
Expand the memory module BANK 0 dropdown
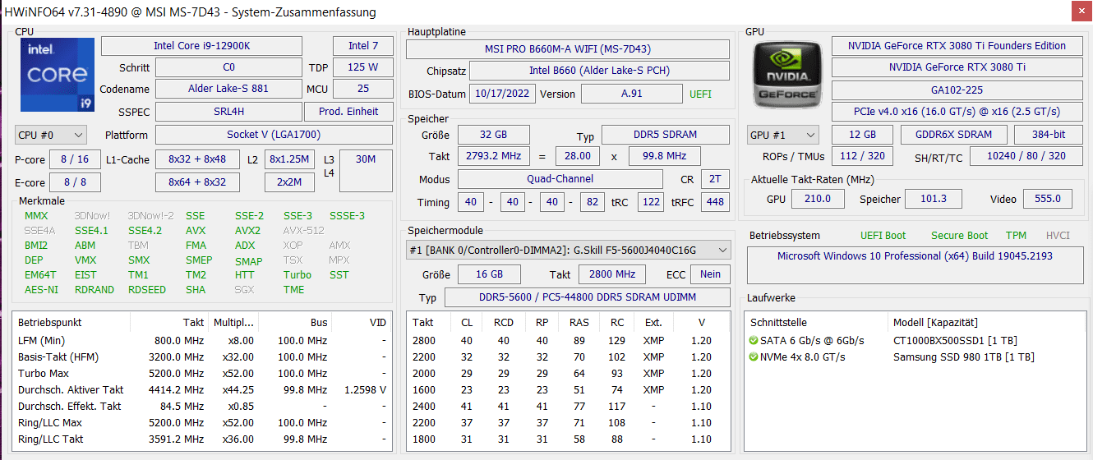[569, 250]
